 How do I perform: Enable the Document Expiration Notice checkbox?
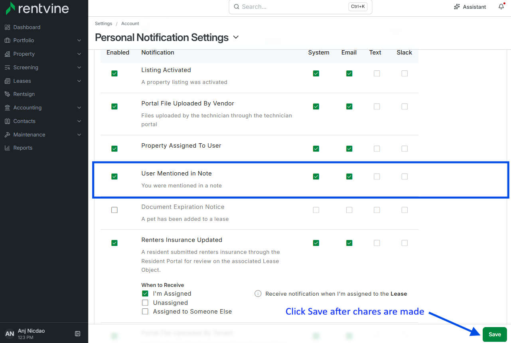pyautogui.click(x=114, y=210)
